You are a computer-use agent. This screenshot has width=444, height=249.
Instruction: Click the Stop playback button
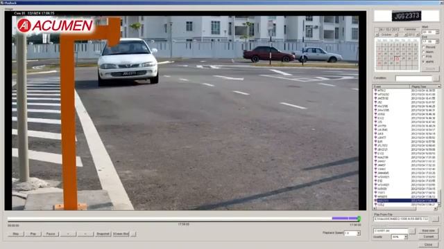(16, 234)
